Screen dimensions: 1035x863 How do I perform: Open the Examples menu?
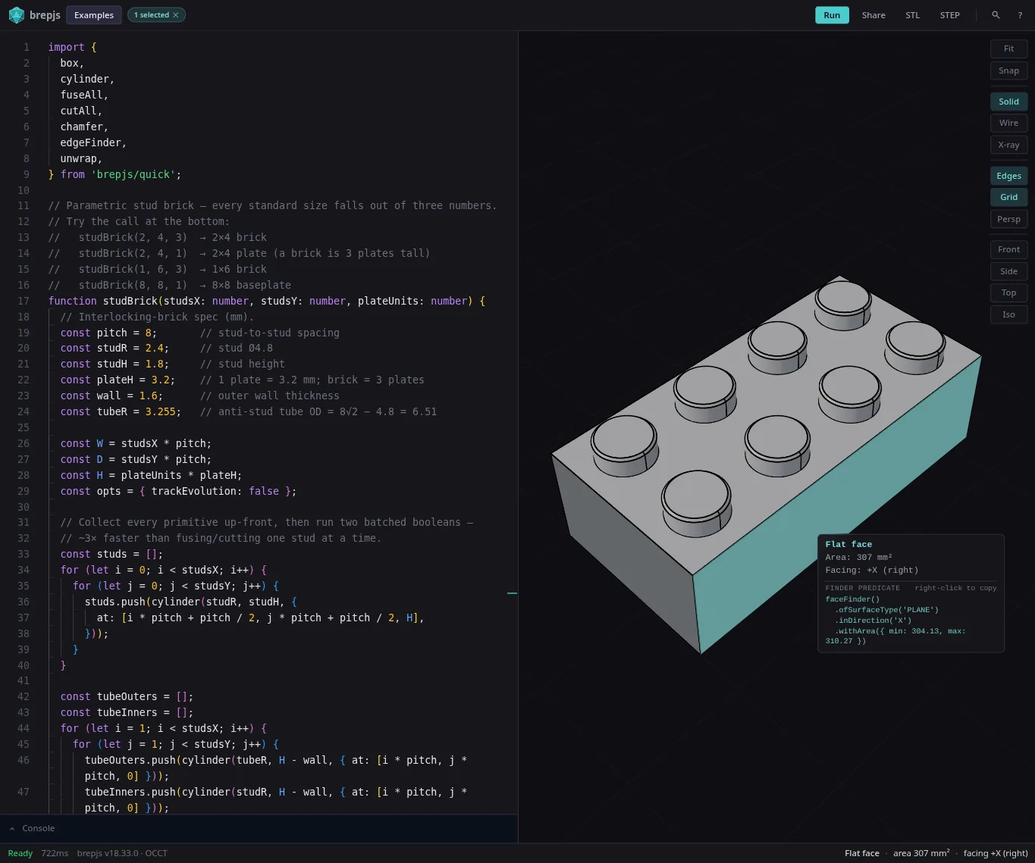94,15
